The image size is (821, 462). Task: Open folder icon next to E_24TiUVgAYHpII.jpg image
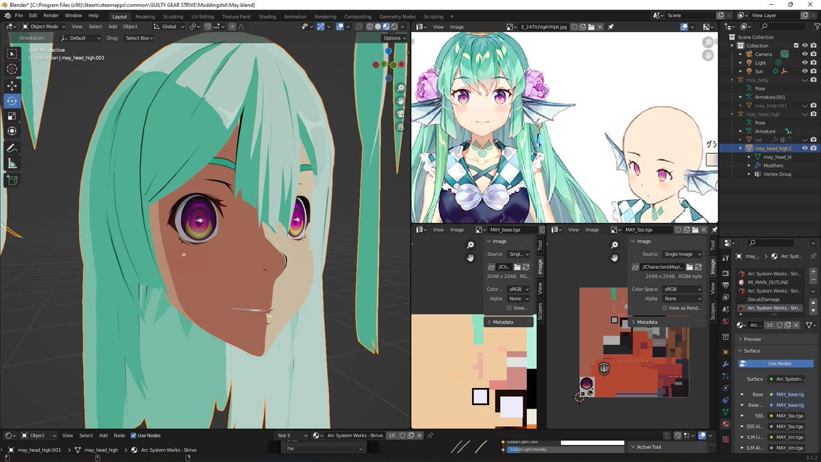(592, 27)
